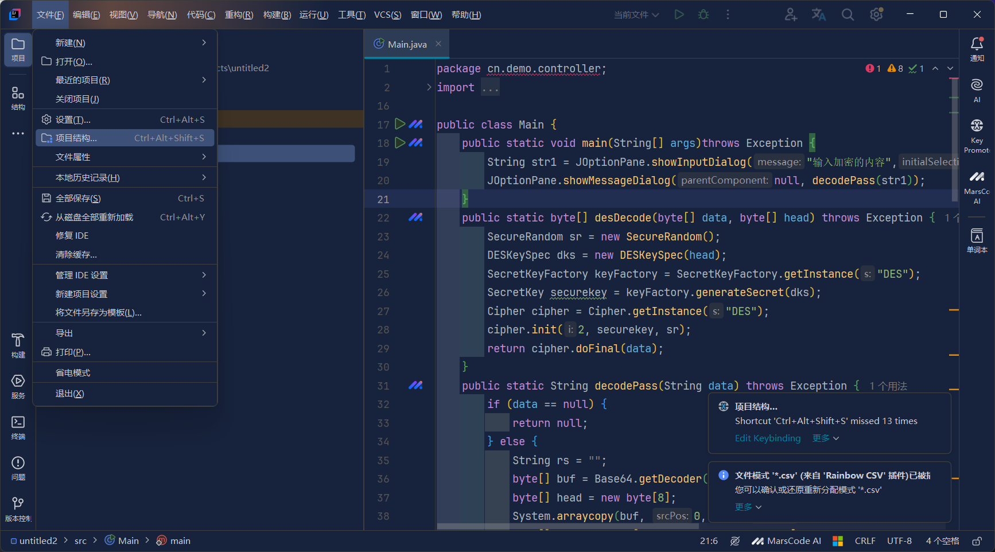The image size is (995, 552).
Task: Open the Structure tool window icon
Action: (18, 99)
